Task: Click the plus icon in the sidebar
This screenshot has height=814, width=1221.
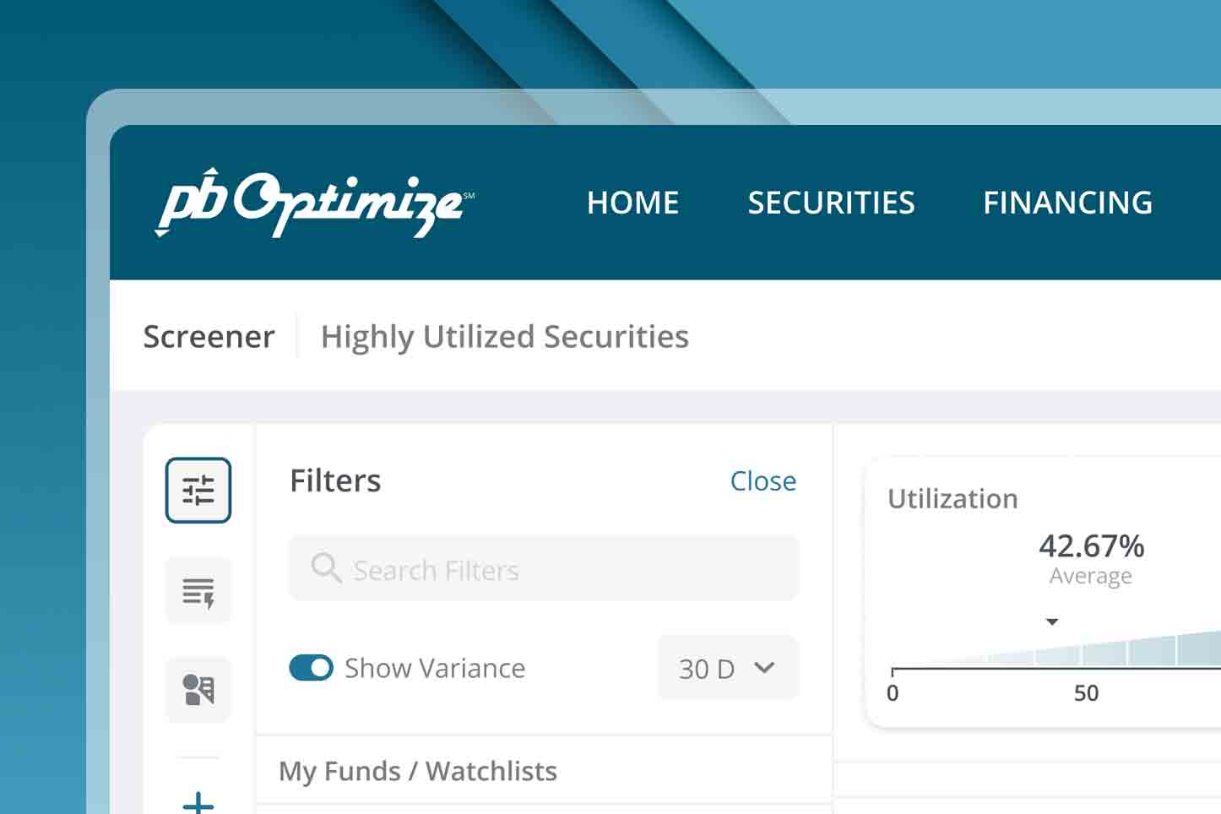Action: 198,801
